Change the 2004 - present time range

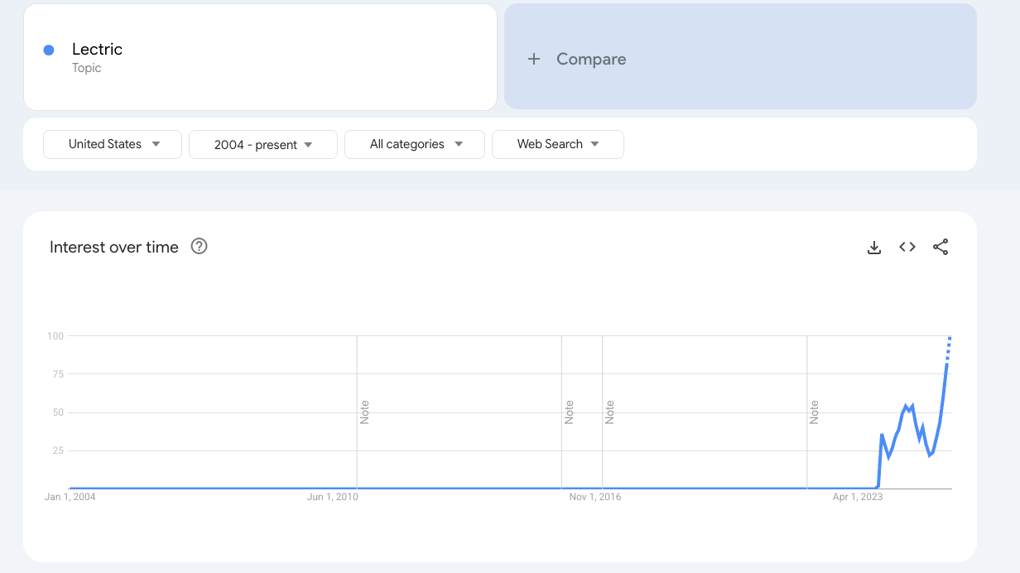(x=262, y=144)
